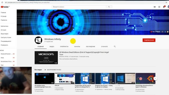
Task: Open the create video camera icon
Action: [155, 7]
